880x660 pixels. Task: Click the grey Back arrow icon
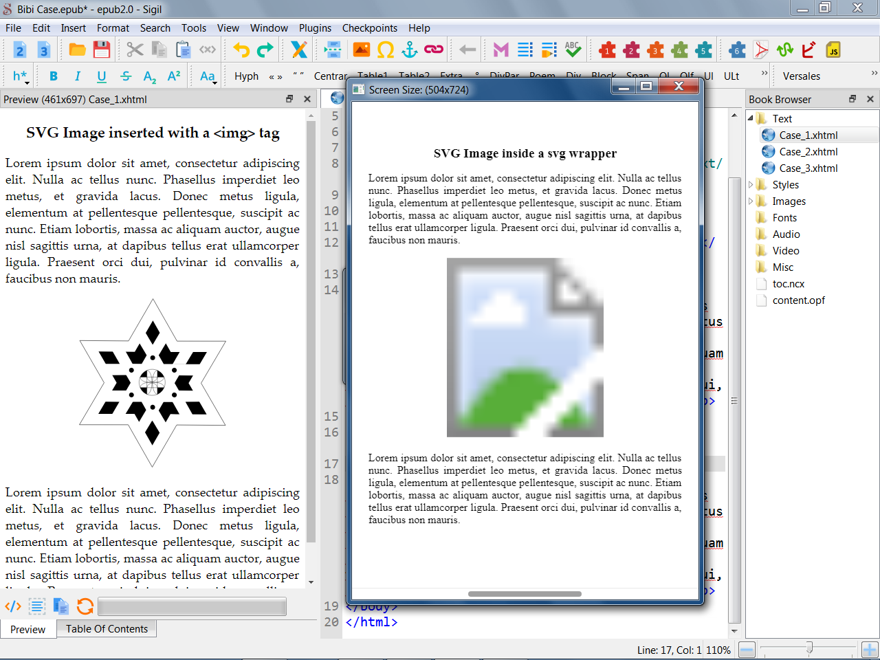(467, 49)
